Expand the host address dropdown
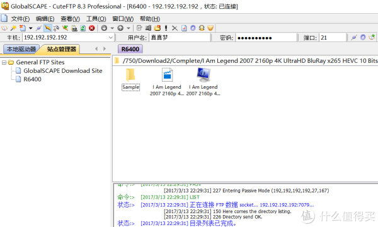The width and height of the screenshot is (378, 227). (x=111, y=38)
